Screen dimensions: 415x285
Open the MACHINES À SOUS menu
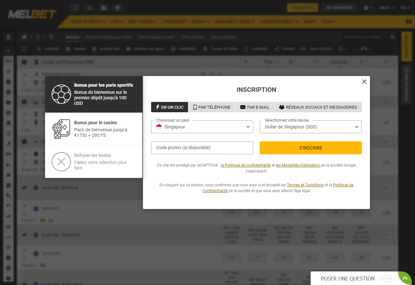coord(235,22)
